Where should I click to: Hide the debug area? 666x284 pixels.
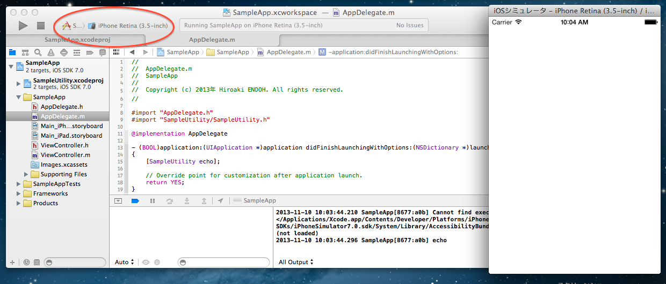click(x=118, y=200)
